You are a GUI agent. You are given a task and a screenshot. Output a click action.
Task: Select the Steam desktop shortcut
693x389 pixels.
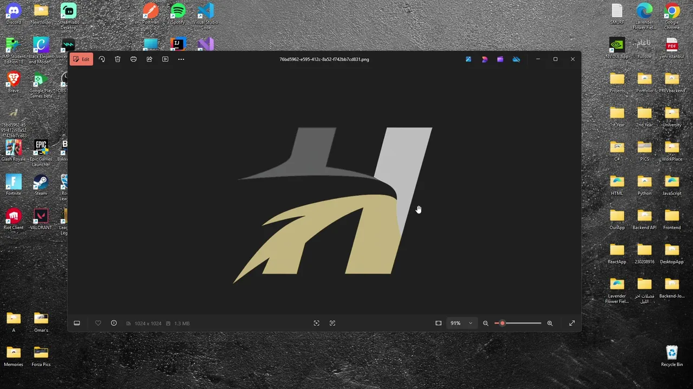[x=41, y=185]
